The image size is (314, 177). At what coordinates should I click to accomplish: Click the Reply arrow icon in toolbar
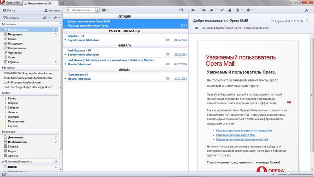point(193,10)
